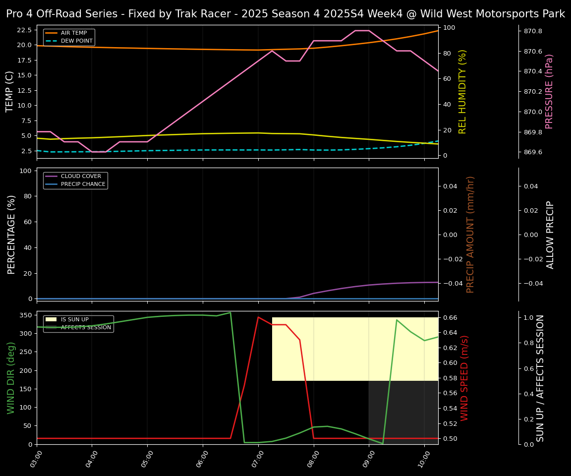571x476 pixels.
Task: Click the DEW POINT legend label
Action: coord(76,41)
